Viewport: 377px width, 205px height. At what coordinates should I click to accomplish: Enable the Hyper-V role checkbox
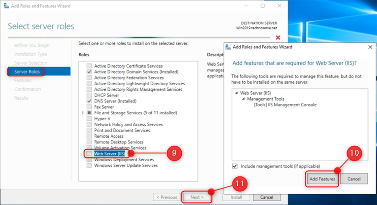89,118
